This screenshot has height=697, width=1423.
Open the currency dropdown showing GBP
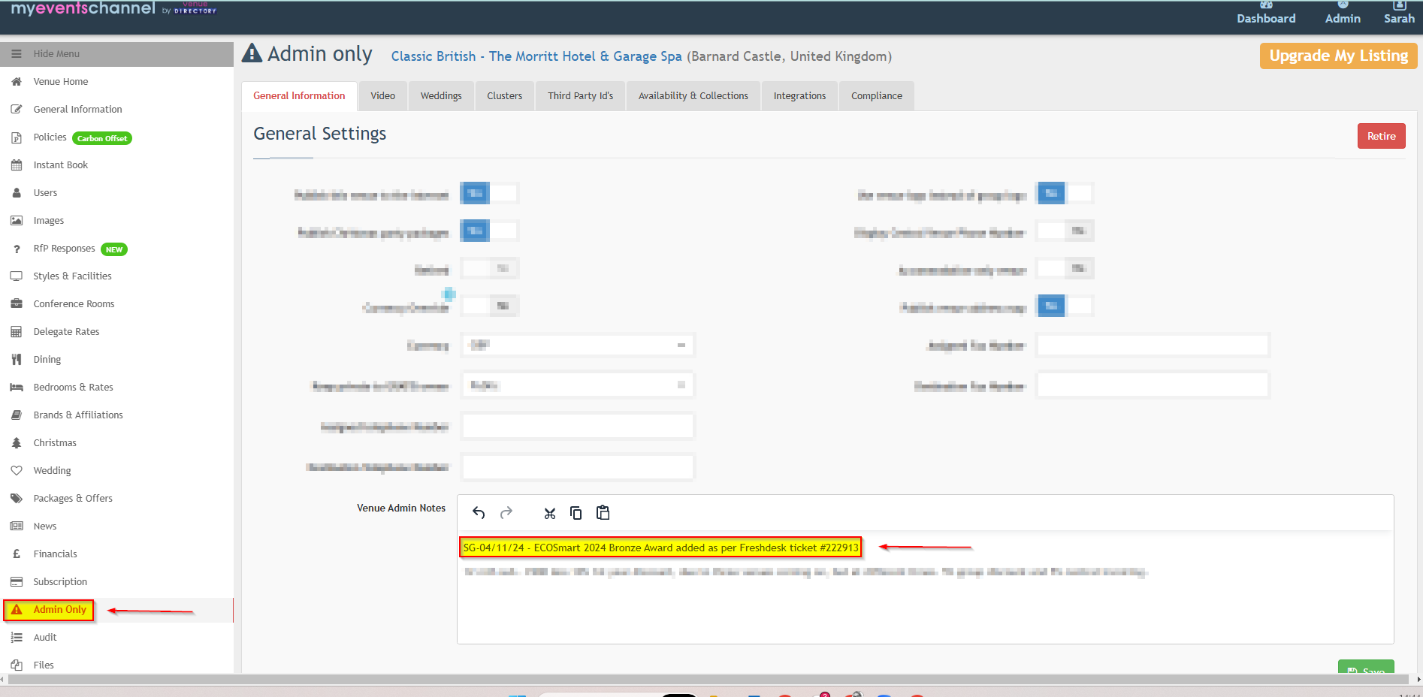[578, 345]
